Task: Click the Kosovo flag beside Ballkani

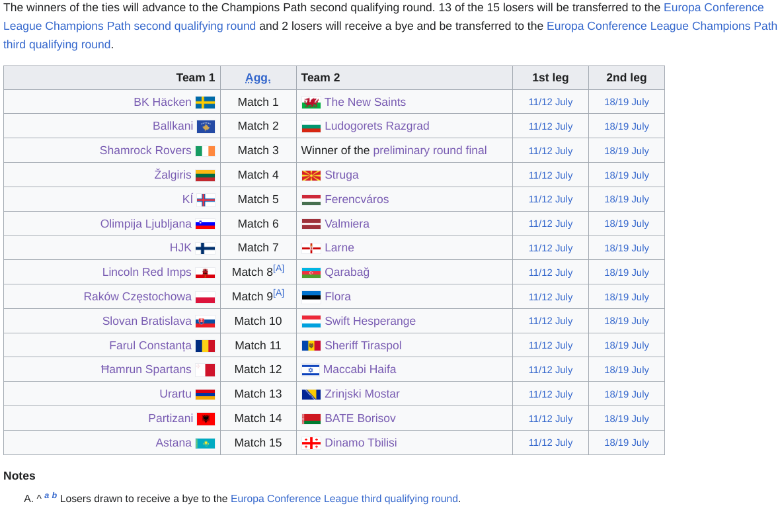Action: pos(206,127)
